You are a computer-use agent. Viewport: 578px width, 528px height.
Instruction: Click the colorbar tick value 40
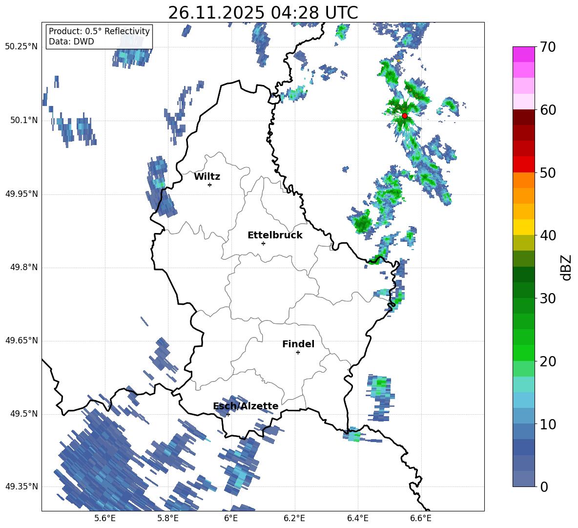point(548,235)
